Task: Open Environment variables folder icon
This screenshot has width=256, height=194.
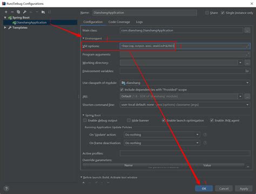Action: (x=247, y=71)
